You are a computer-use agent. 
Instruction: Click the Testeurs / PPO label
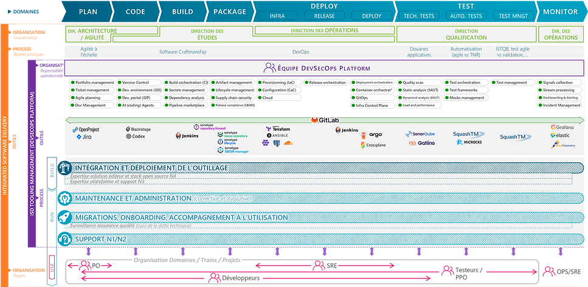tap(469, 273)
